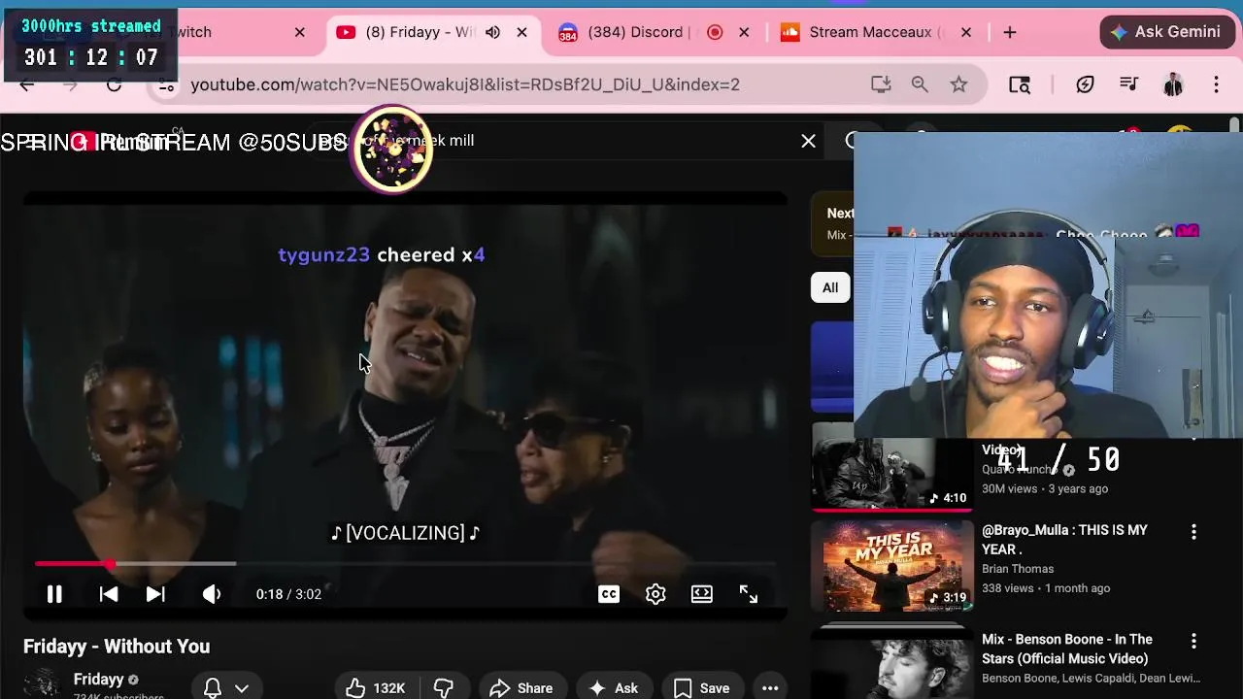Open the video player settings gear

click(655, 594)
